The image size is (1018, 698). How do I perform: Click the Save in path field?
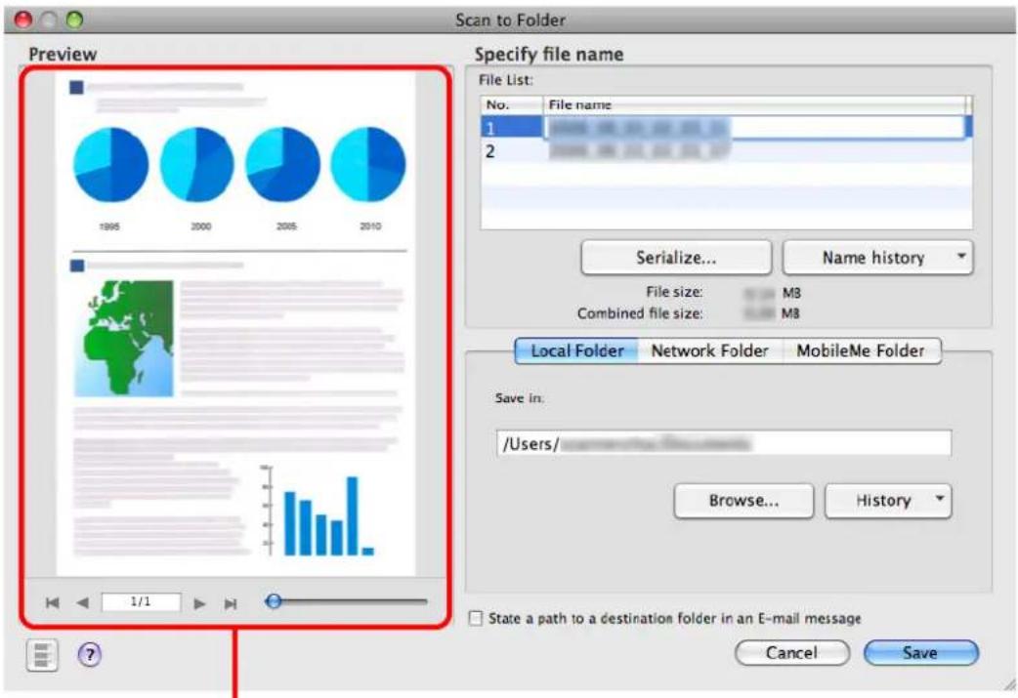[724, 444]
